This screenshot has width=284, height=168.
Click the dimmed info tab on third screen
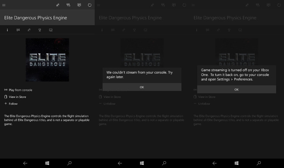point(197,30)
